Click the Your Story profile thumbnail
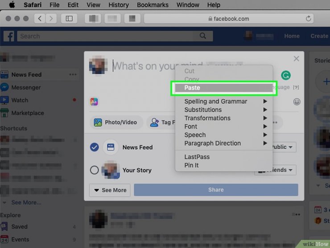330x248 pixels. point(111,170)
